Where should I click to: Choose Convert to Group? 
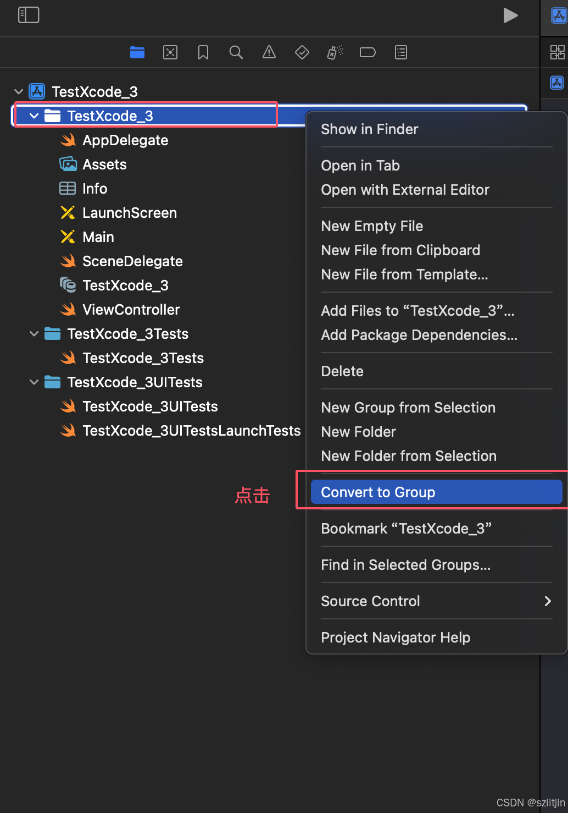pos(436,492)
